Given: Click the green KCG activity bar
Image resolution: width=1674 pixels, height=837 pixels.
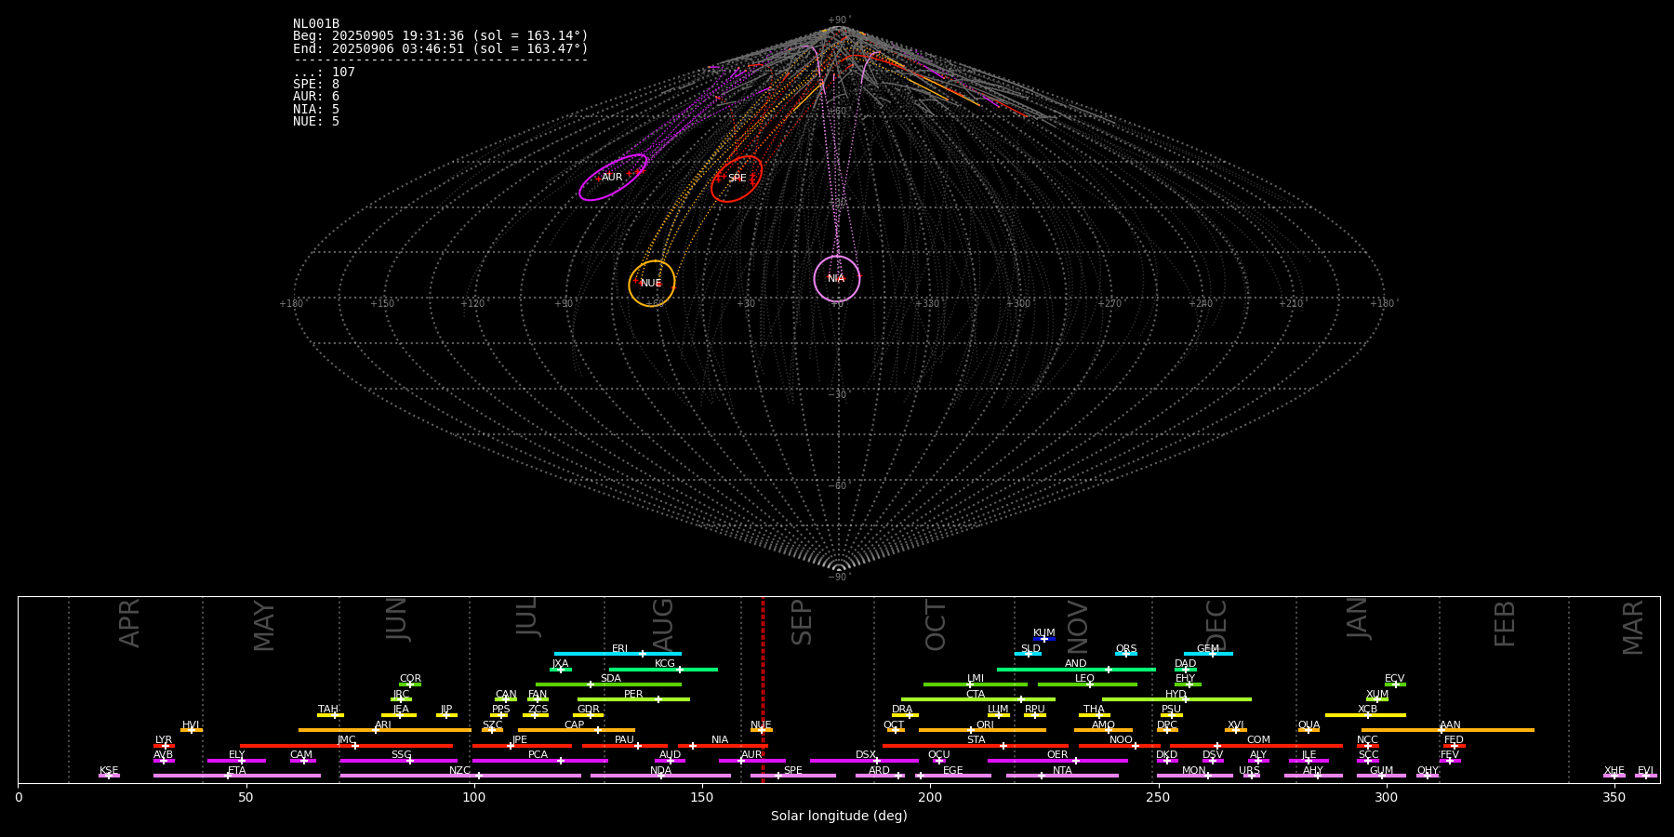Looking at the screenshot, I should point(663,670).
